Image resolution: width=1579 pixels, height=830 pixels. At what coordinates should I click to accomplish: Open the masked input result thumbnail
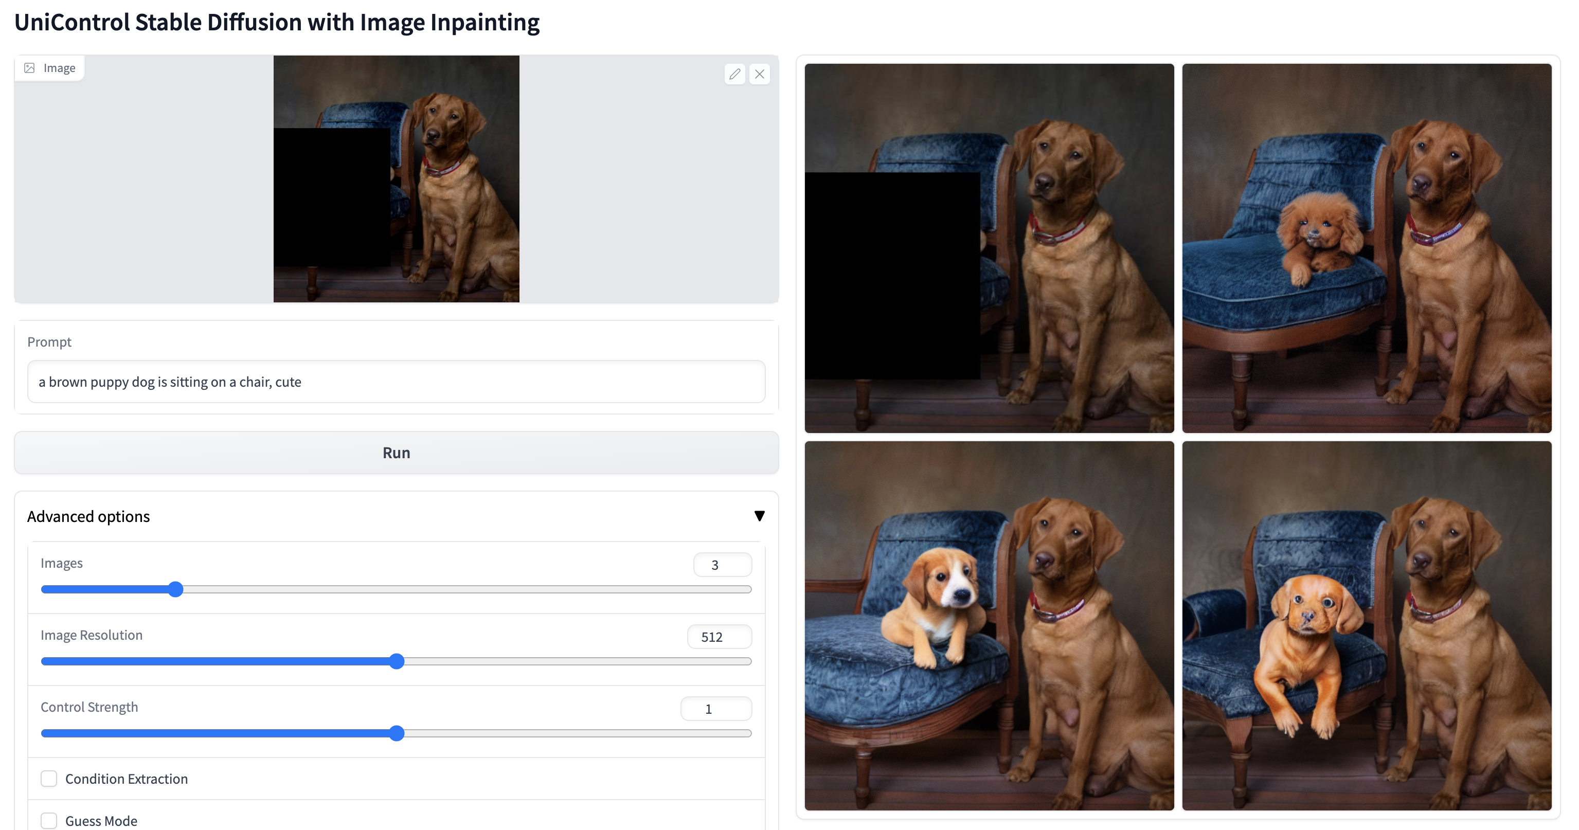pos(989,248)
